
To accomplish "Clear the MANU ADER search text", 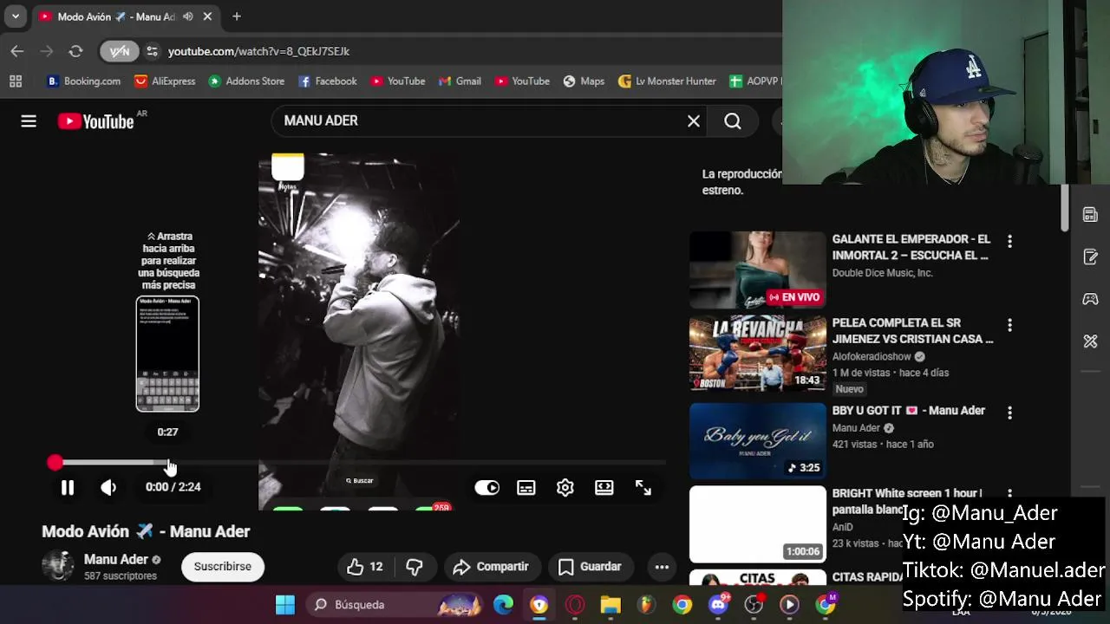I will click(x=694, y=121).
